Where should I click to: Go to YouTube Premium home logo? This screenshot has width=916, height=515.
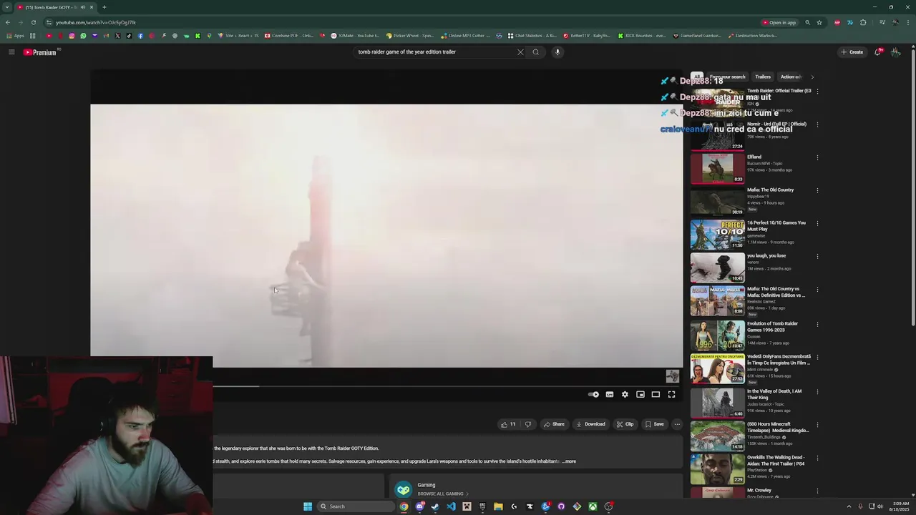pyautogui.click(x=40, y=52)
